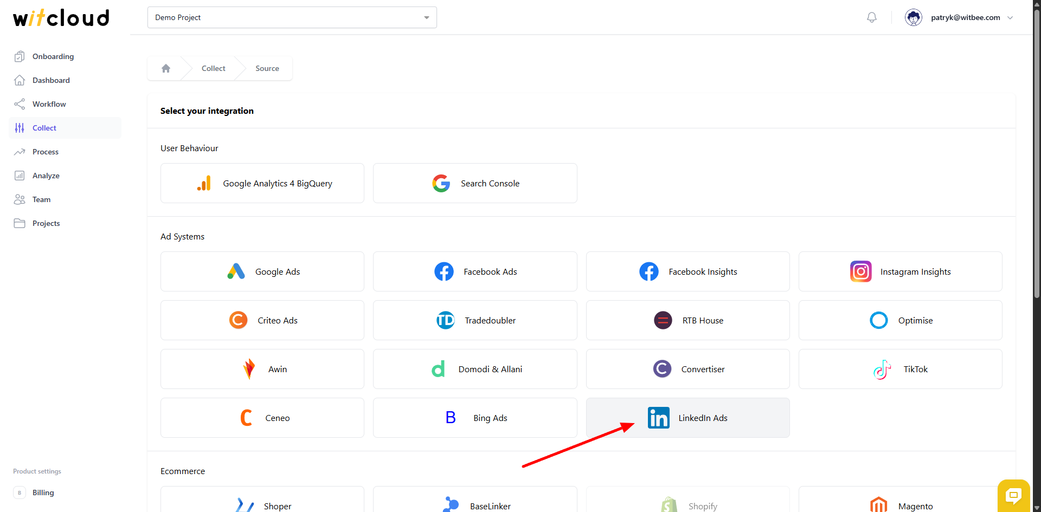Choose the Shoper ecommerce integration
The height and width of the screenshot is (512, 1041).
pos(262,500)
